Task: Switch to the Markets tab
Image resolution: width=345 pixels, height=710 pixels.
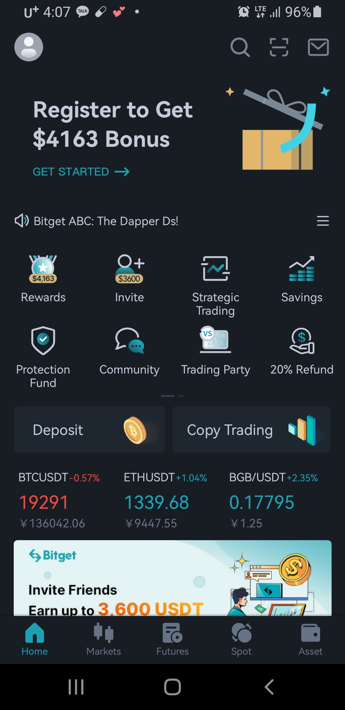Action: click(103, 640)
